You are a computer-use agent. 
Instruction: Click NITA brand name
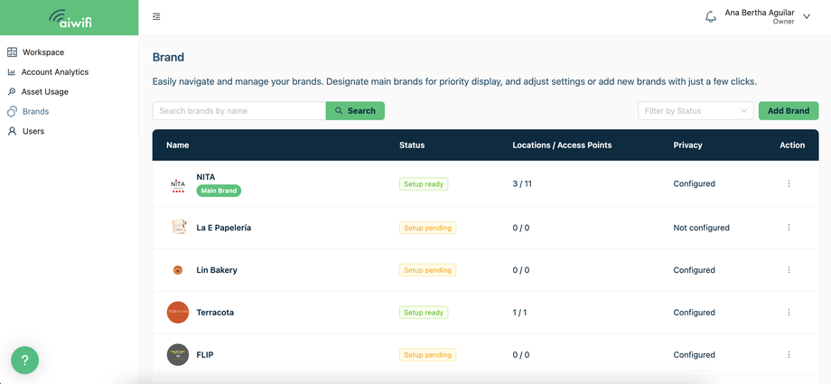[206, 177]
